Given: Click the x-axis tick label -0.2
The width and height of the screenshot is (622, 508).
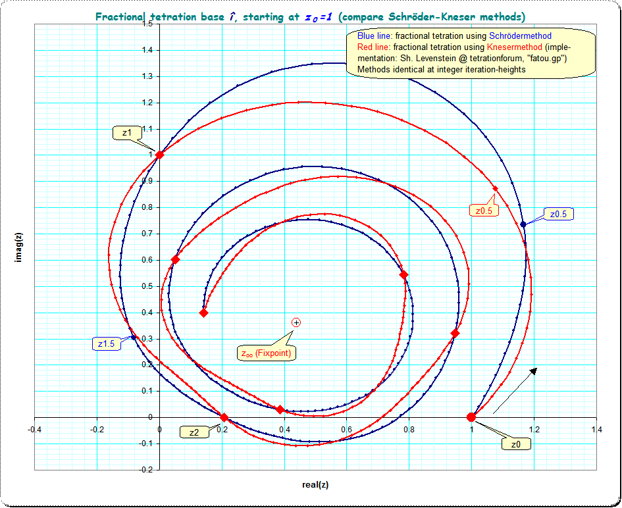Looking at the screenshot, I should [97, 430].
